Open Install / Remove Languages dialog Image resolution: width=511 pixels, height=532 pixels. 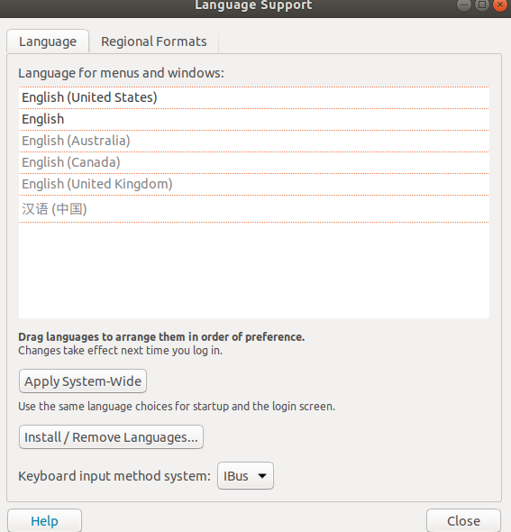pyautogui.click(x=111, y=437)
